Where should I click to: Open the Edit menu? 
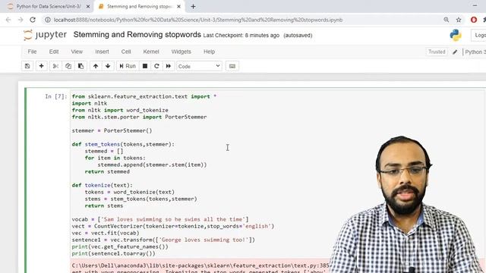(x=54, y=52)
